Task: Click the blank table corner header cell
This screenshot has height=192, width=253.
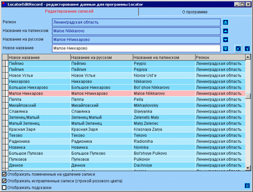Action: click(x=5, y=57)
